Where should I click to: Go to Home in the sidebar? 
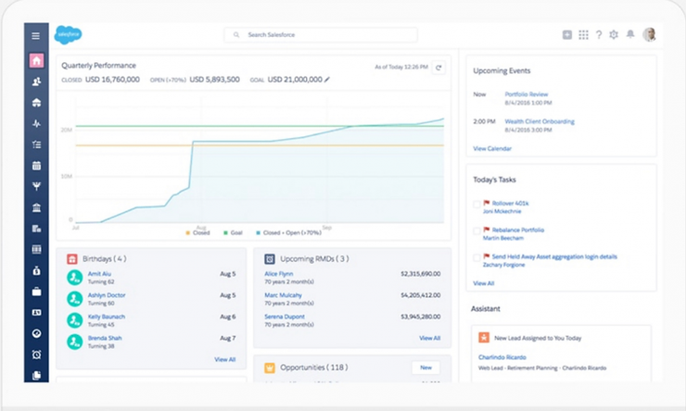tap(36, 60)
